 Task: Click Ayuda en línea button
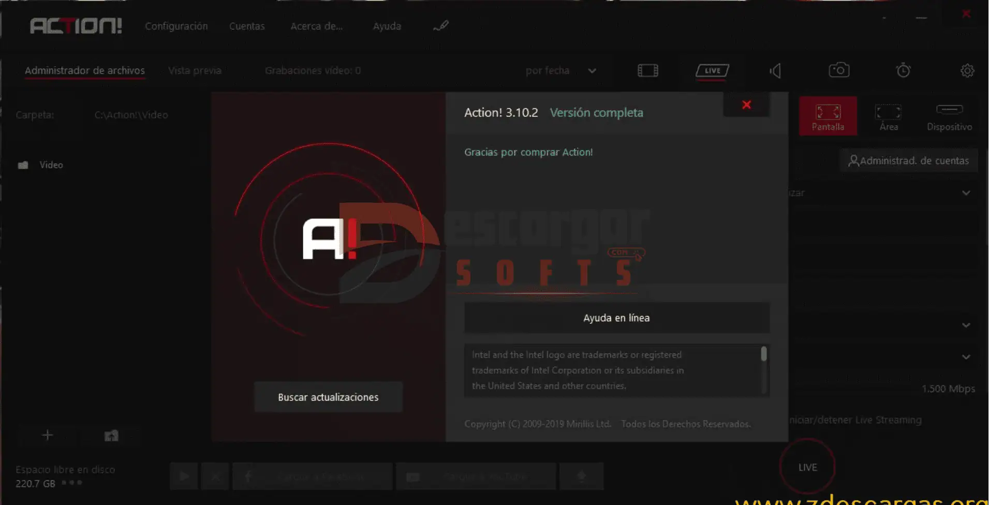coord(616,318)
